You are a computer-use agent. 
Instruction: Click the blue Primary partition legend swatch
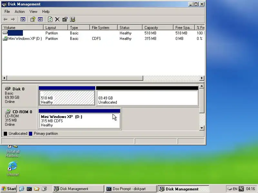tap(31, 133)
